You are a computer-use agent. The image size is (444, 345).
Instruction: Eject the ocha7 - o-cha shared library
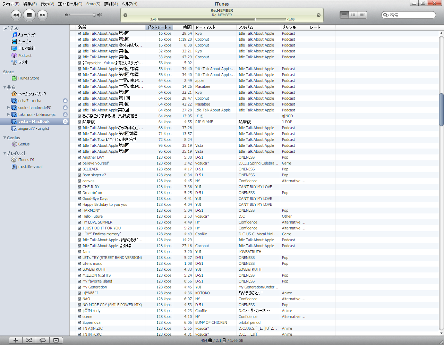tap(65, 101)
